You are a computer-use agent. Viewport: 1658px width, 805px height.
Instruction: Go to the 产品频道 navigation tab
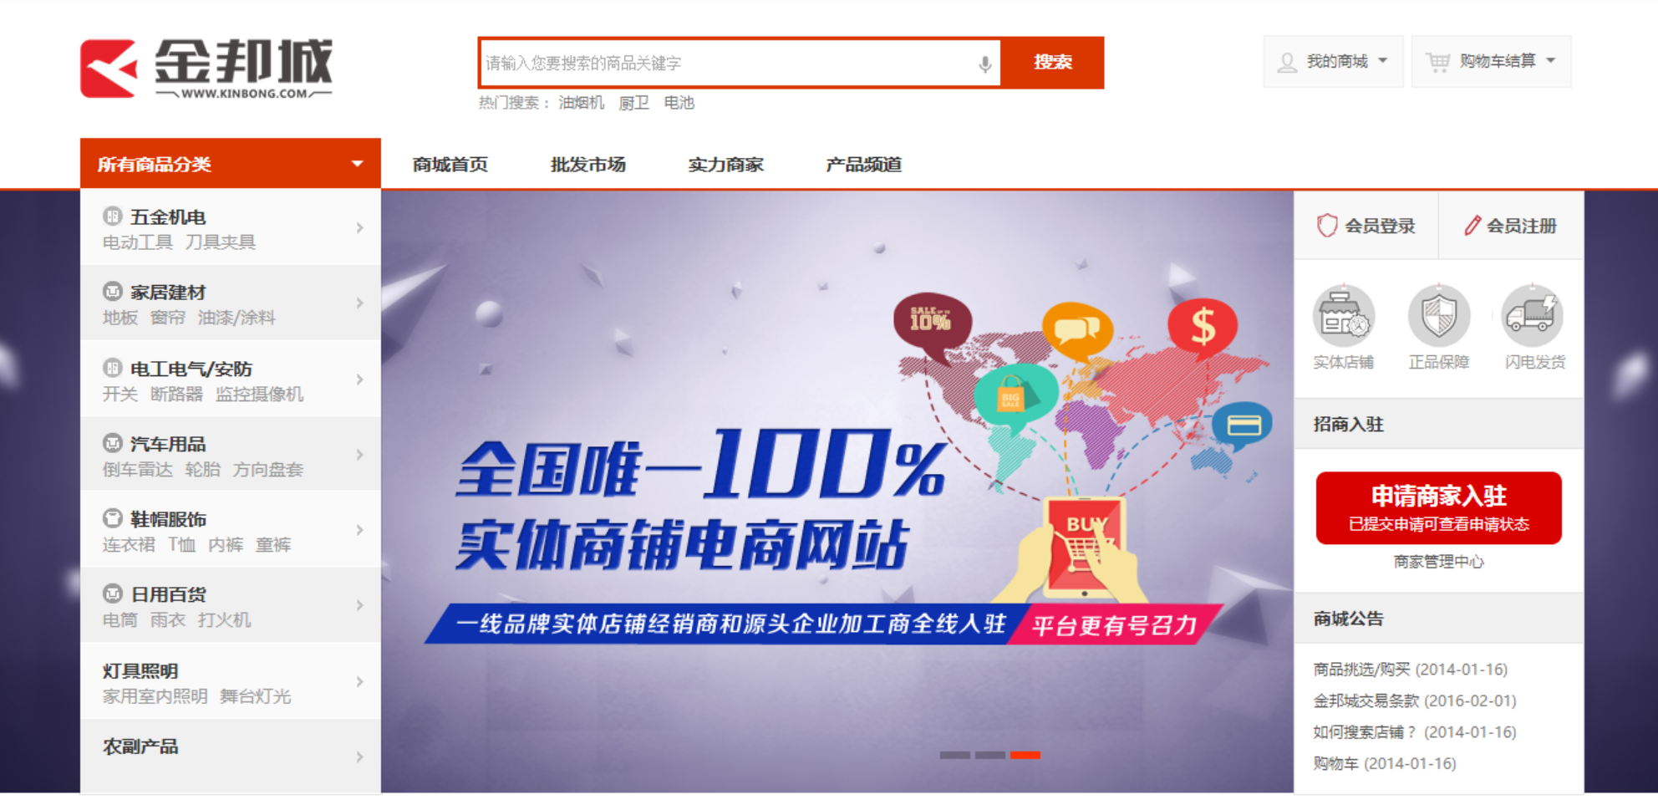863,165
